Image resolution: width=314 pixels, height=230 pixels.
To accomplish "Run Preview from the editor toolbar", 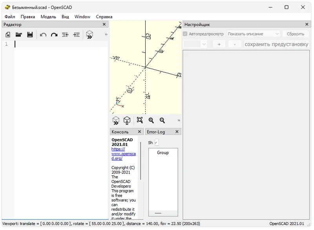I will [89, 35].
